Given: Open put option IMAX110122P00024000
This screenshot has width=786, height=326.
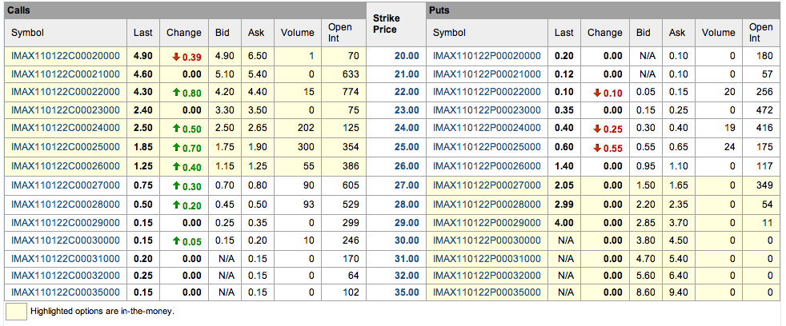Looking at the screenshot, I should [487, 129].
